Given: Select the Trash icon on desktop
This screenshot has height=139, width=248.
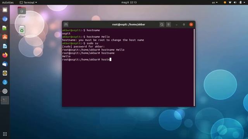Looking at the screenshot, I should click(22, 31).
